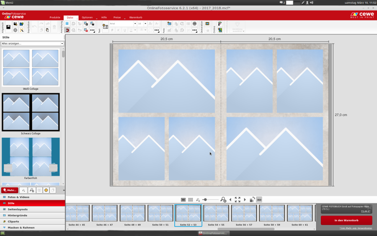Click the rotate page layout icon

pos(252,200)
